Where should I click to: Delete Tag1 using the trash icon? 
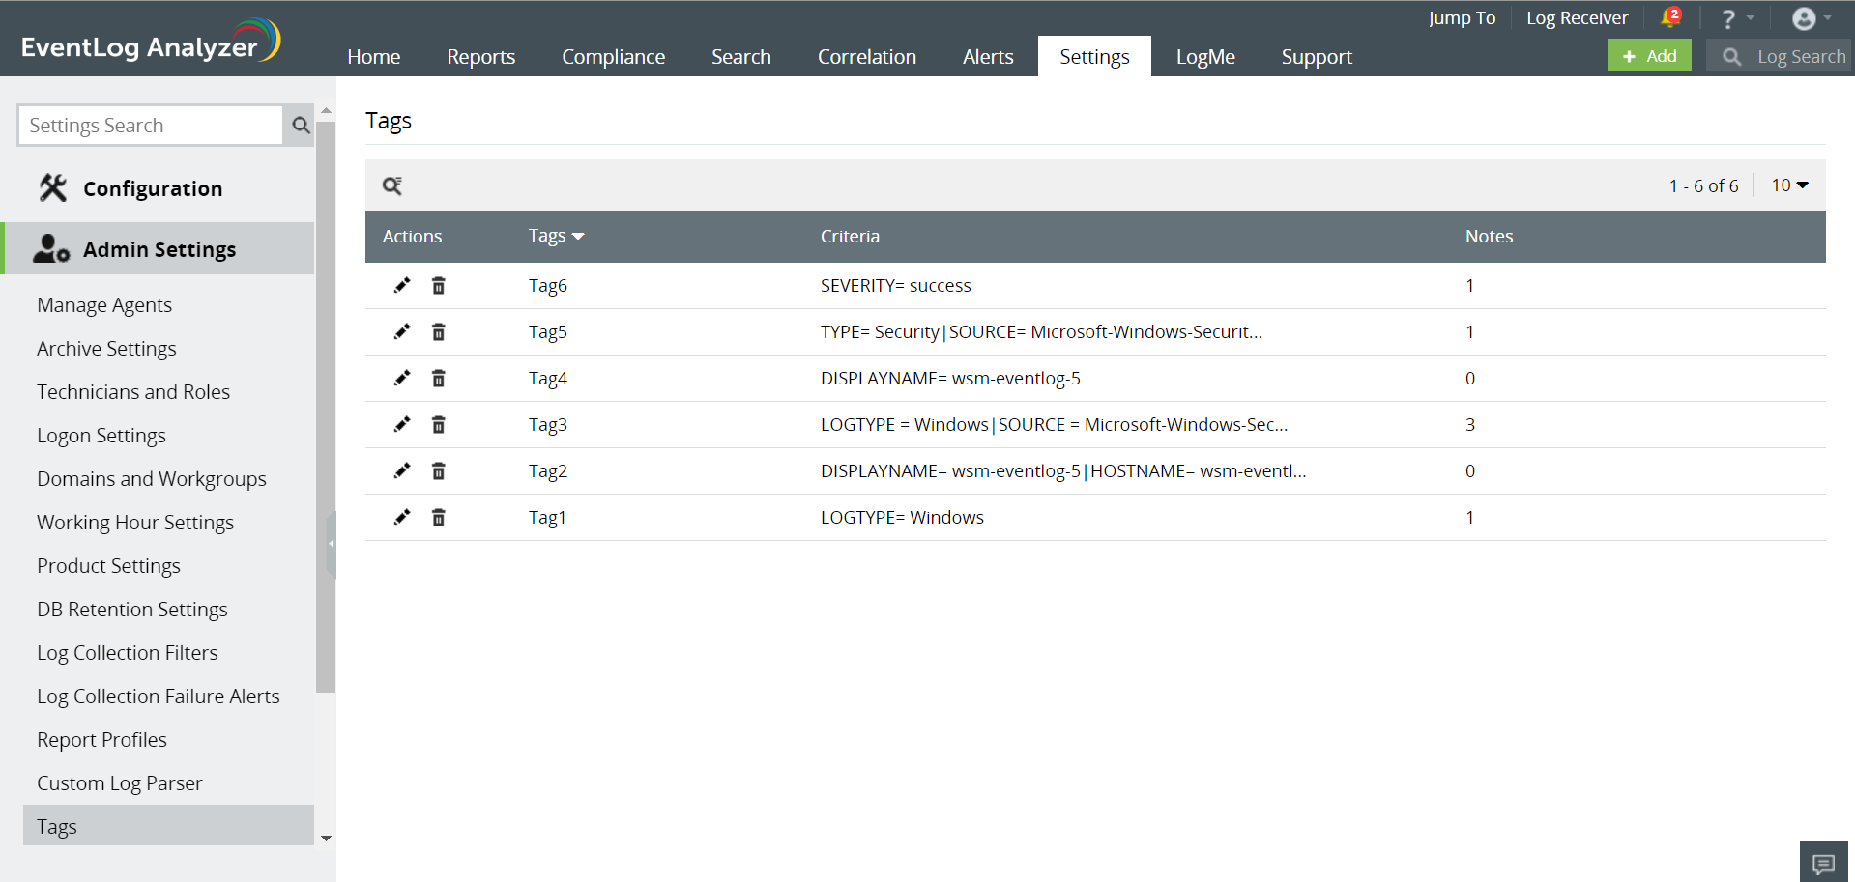click(439, 517)
